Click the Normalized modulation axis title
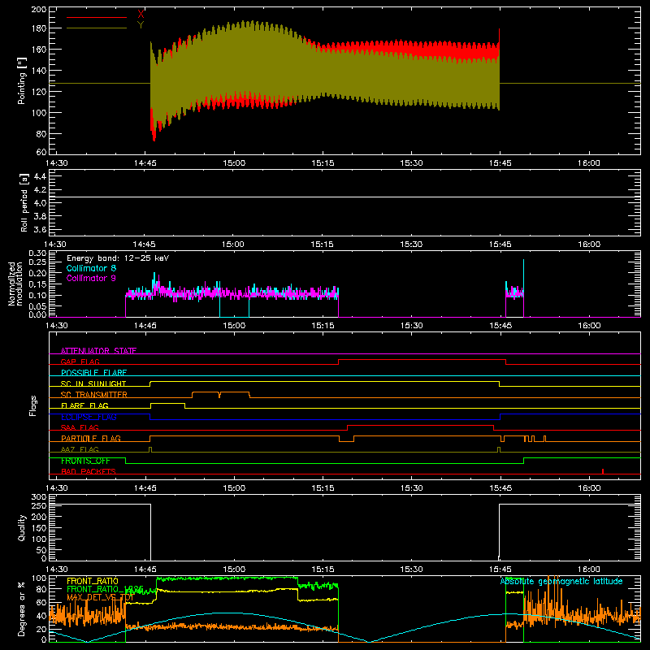Screen dimensions: 650x650 (15, 284)
